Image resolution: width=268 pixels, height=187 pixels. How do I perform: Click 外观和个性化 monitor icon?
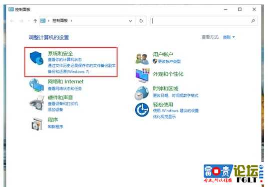pos(143,75)
